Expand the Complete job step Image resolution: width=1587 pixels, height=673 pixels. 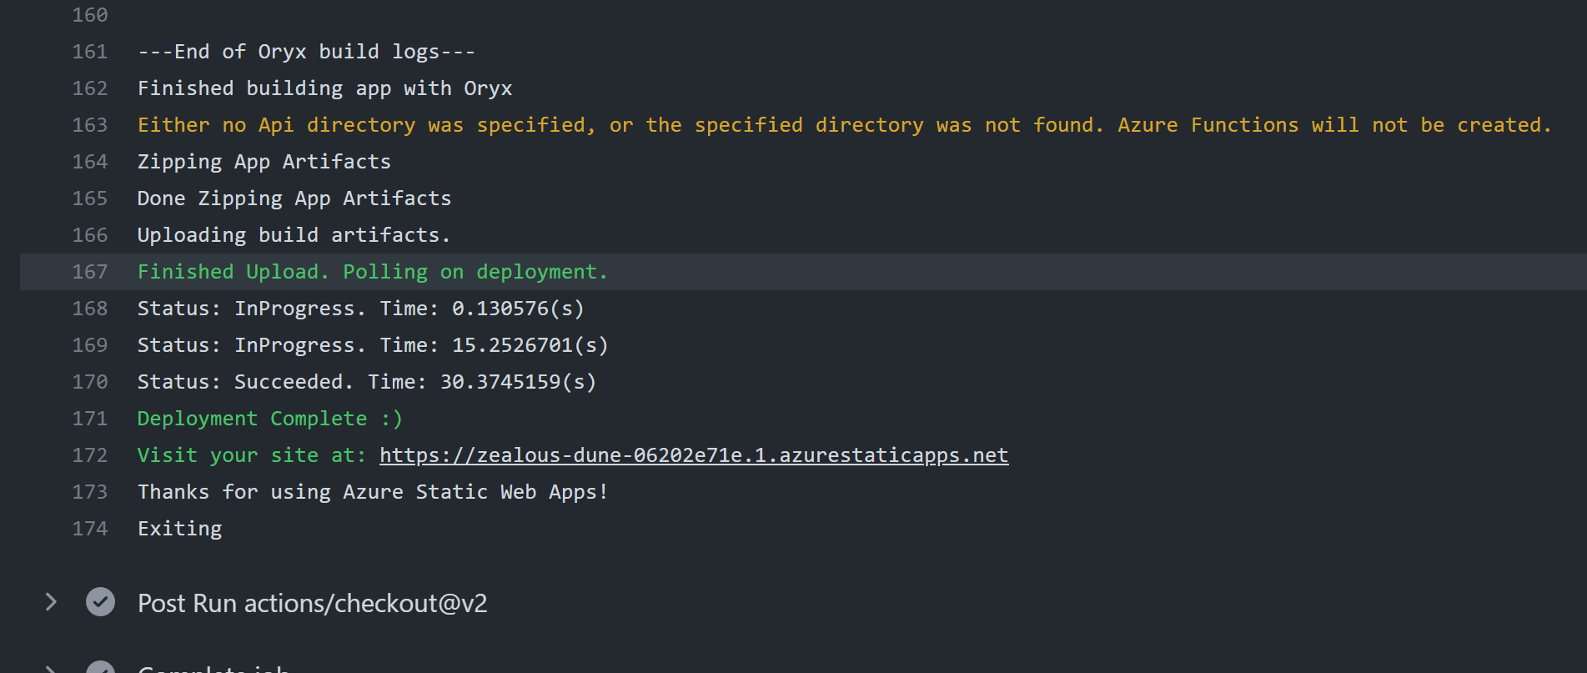pyautogui.click(x=51, y=667)
